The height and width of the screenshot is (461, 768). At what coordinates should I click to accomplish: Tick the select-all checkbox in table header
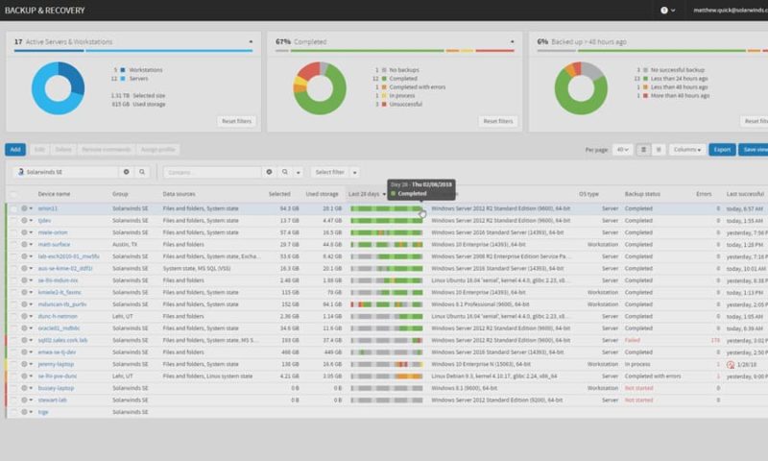[x=13, y=194]
